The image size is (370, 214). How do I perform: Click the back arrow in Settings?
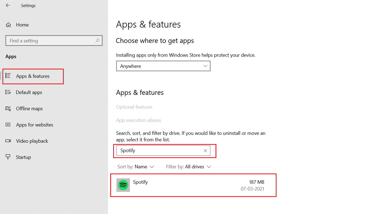pyautogui.click(x=8, y=5)
